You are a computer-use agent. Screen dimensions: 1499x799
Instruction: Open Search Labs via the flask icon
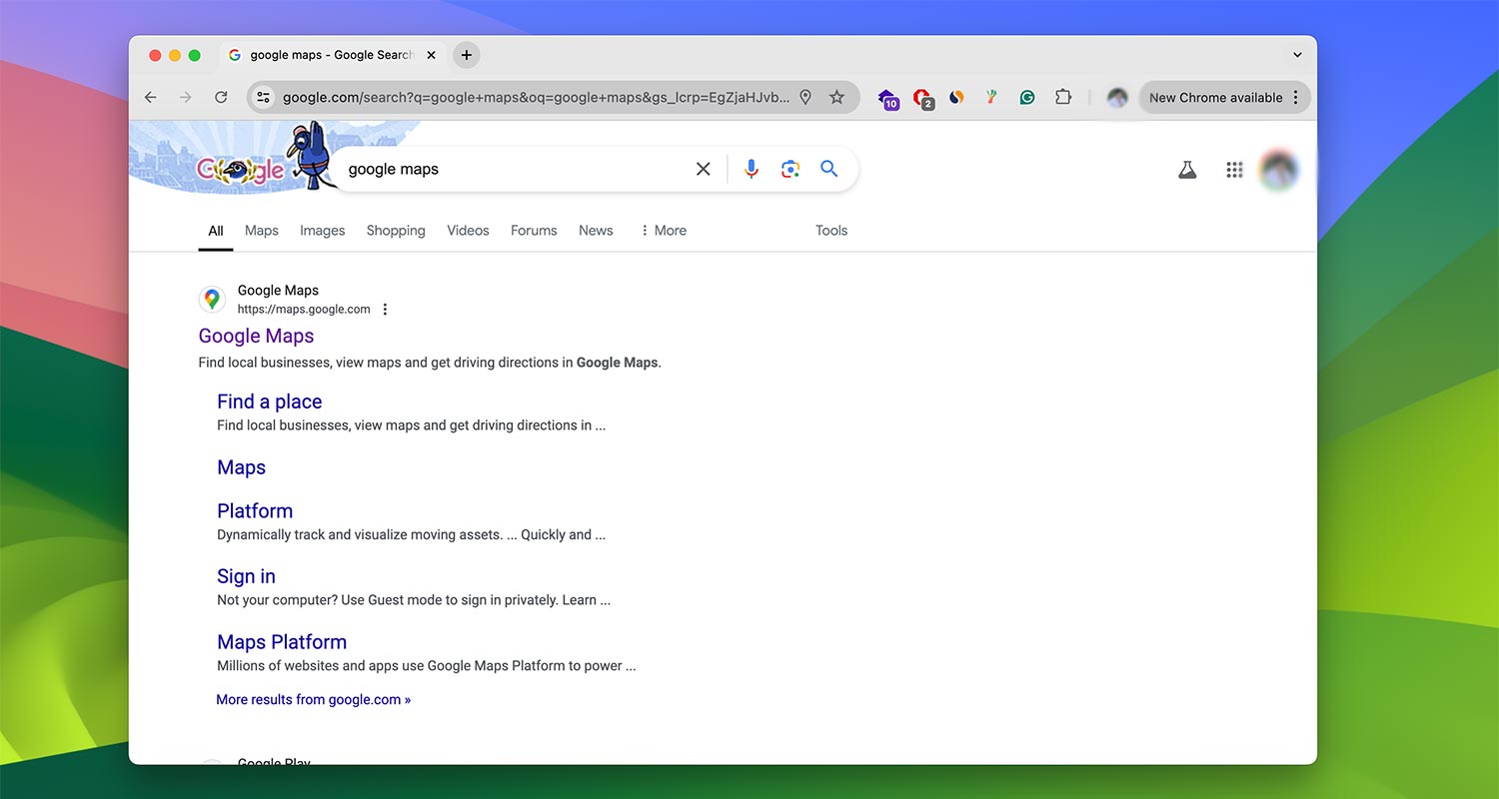pyautogui.click(x=1186, y=170)
